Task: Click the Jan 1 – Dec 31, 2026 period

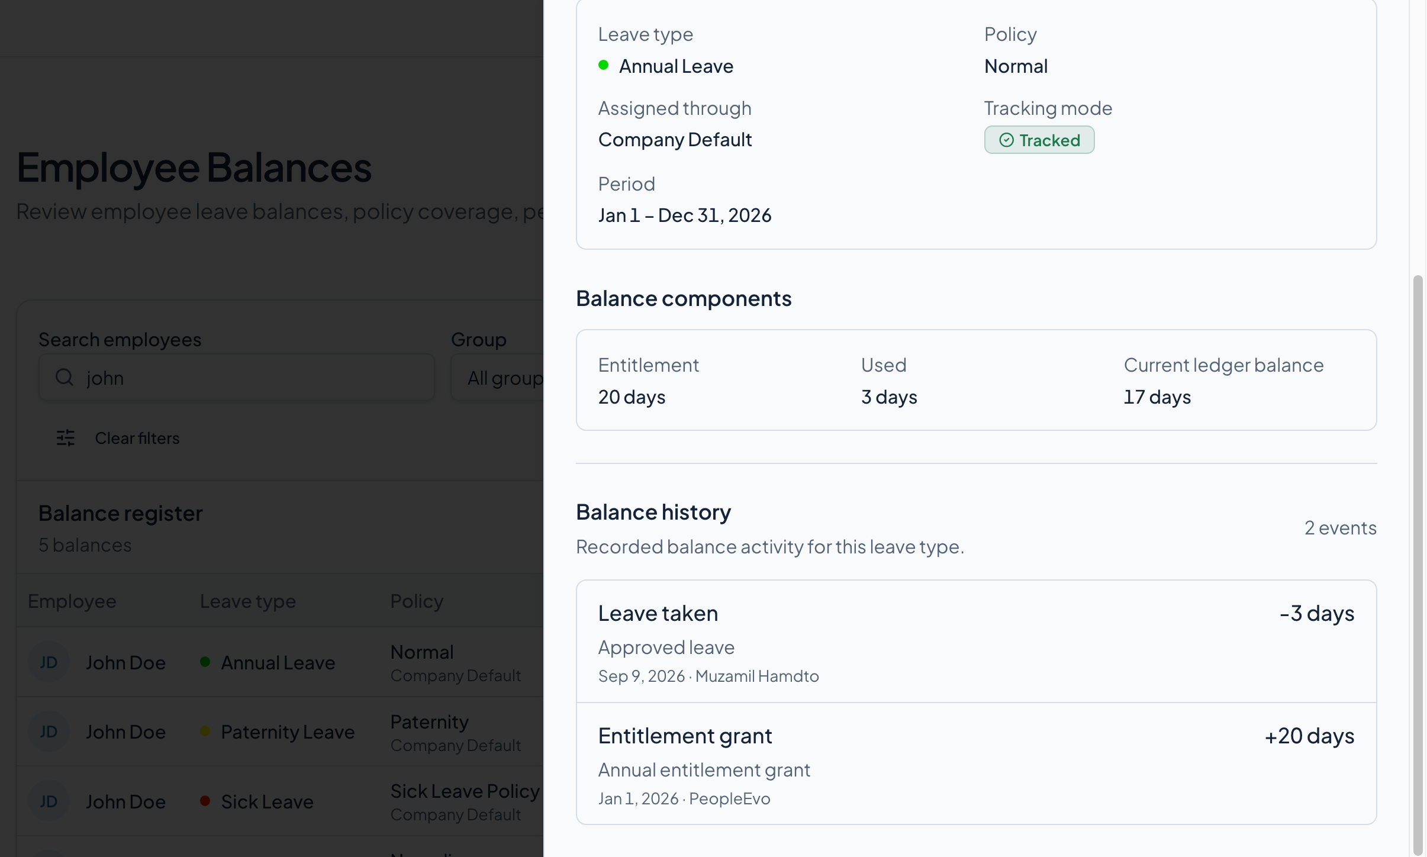Action: [x=685, y=215]
